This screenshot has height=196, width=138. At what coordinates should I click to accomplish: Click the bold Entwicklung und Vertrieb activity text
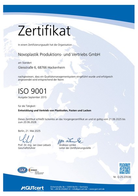[55, 110]
